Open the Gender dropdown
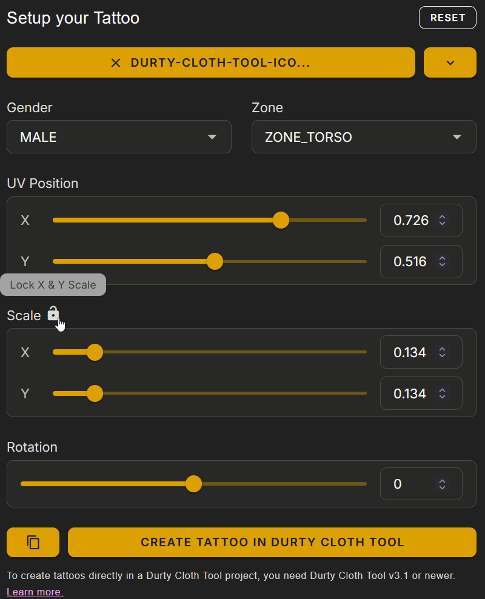The image size is (485, 599). tap(119, 137)
